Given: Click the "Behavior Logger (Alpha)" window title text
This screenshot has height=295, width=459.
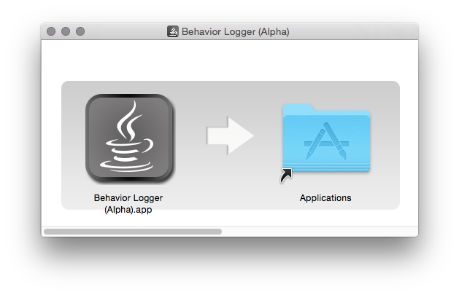Looking at the screenshot, I should 236,31.
